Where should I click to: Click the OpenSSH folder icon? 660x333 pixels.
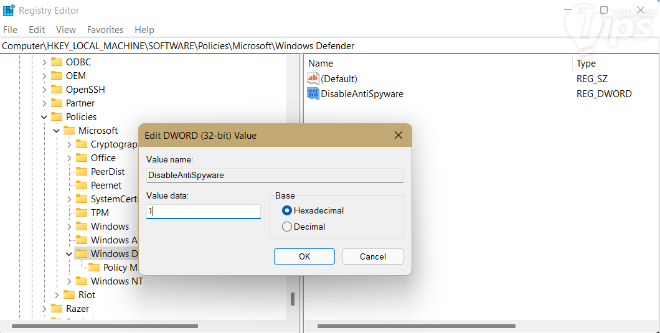click(x=57, y=89)
